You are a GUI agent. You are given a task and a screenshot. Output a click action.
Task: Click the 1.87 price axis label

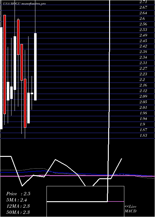tap(143, 130)
